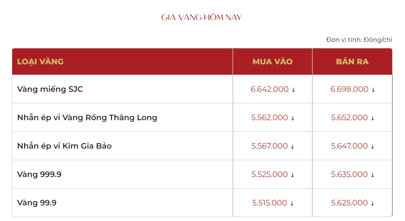Screen dimensions: 405x221
Task: Click down arrow next to sell price 5.652.000
Action: [373, 118]
